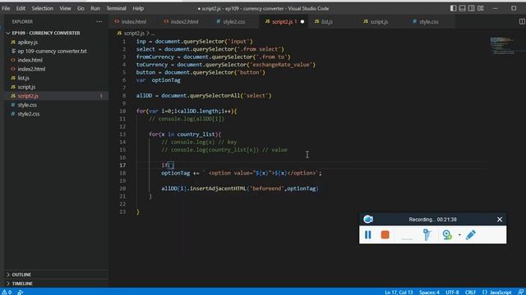
Task: Close the recording toolbar
Action: (500, 220)
